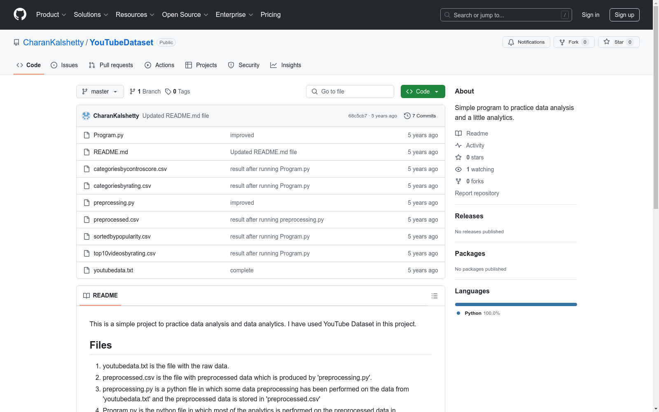Click the Go to file input
Image resolution: width=659 pixels, height=412 pixels.
(x=350, y=91)
